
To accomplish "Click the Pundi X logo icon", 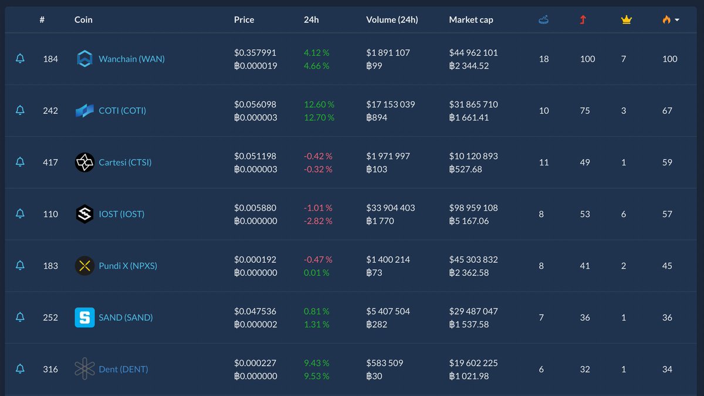I will pyautogui.click(x=84, y=265).
